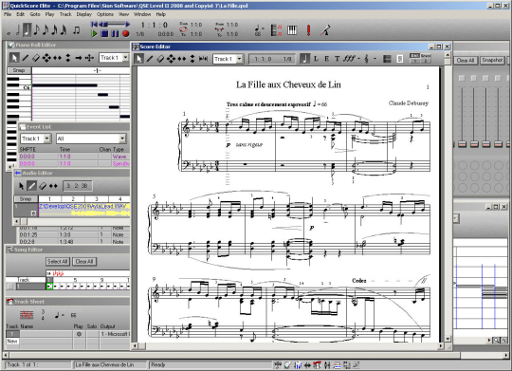Open the Score Editor Track 1 dropdown

click(x=240, y=59)
